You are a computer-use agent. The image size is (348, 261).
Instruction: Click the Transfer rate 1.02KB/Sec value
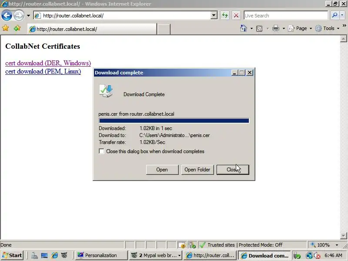click(152, 142)
